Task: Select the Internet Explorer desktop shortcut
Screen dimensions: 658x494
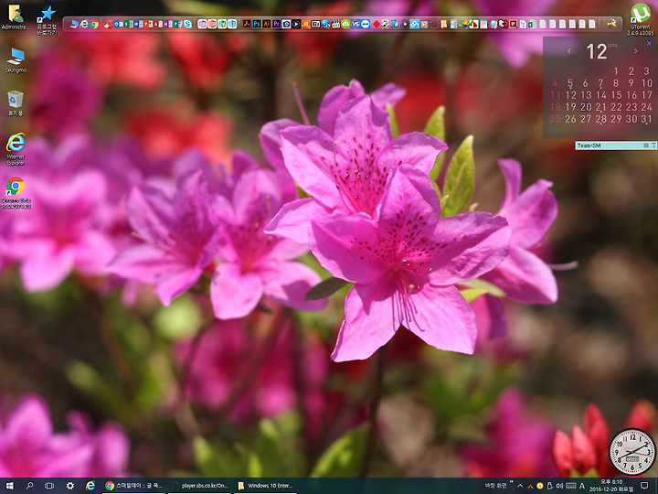Action: (x=16, y=149)
